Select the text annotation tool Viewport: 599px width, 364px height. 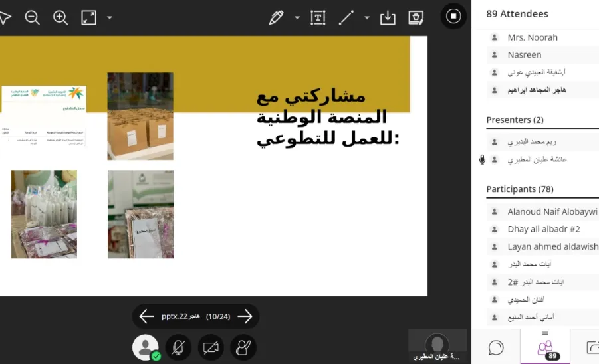318,17
